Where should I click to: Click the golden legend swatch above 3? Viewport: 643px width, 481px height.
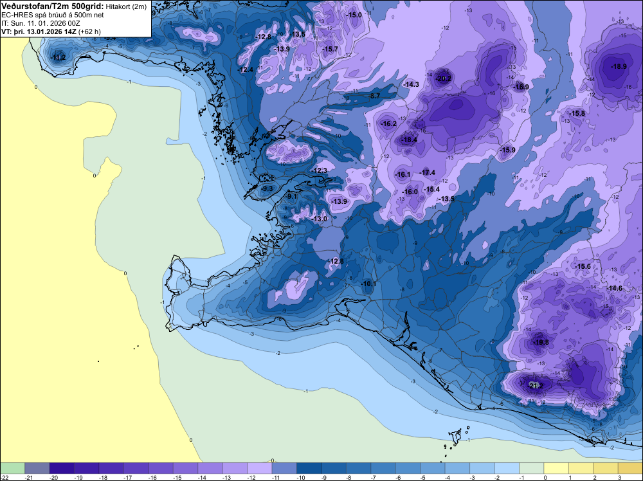630,468
